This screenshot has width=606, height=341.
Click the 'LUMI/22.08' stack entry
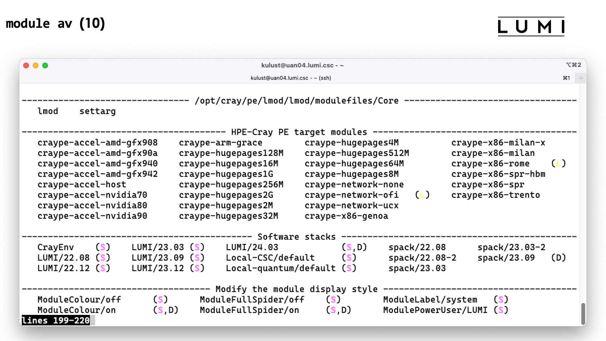(x=63, y=258)
